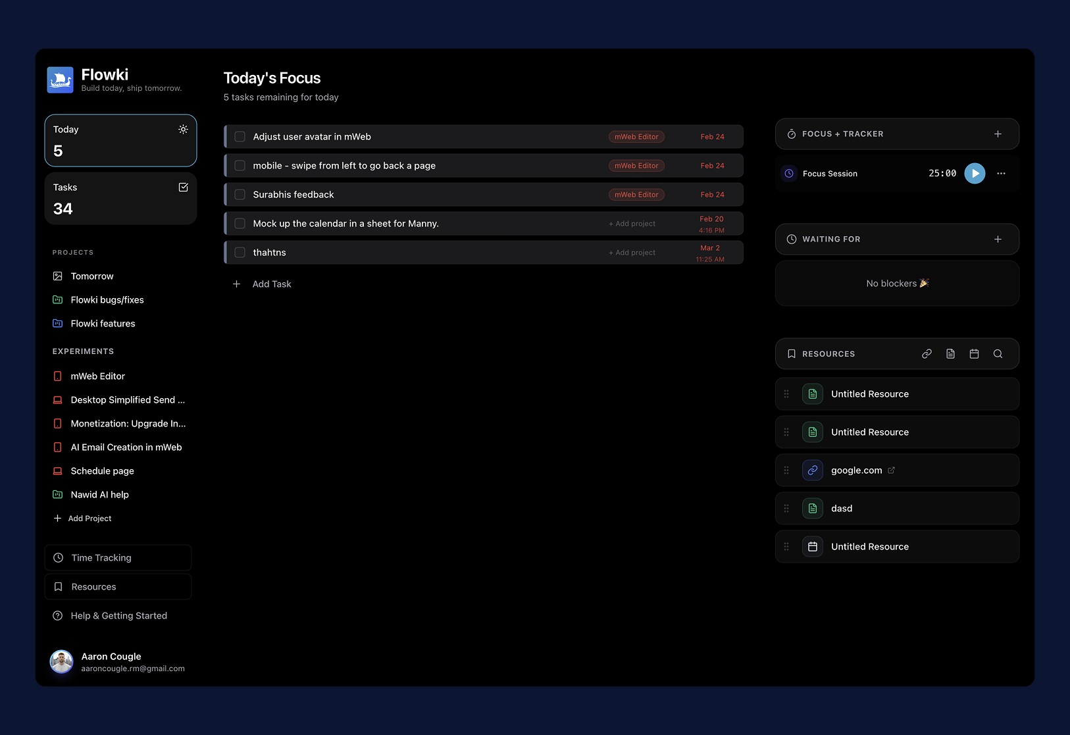This screenshot has width=1070, height=735.
Task: Open Focus Session three-dot options menu
Action: click(1001, 174)
